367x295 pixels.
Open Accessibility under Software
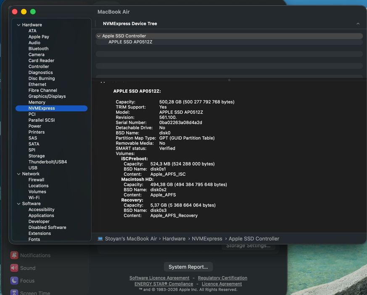coord(42,209)
